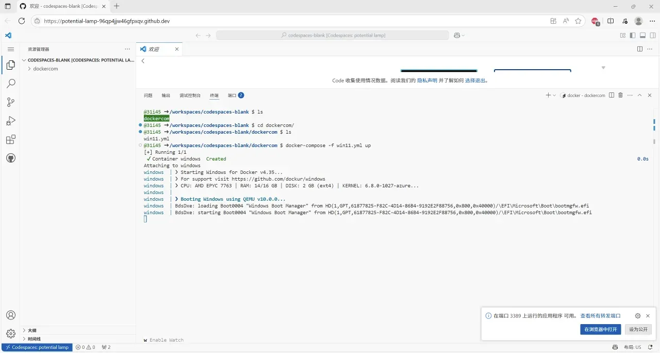Viewport: 660px width, 353px height.
Task: Switch to the 端口 ports tab
Action: (x=236, y=95)
